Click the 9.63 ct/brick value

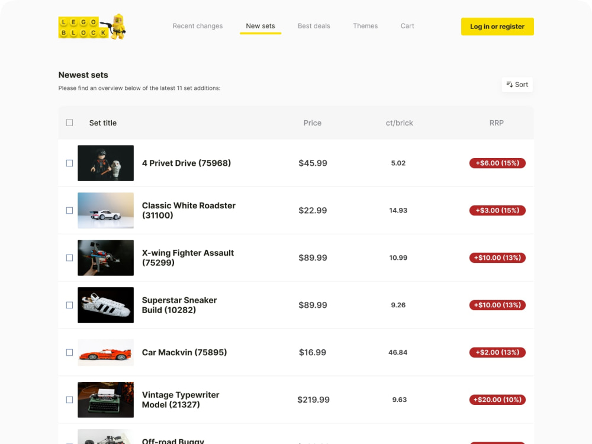click(400, 400)
